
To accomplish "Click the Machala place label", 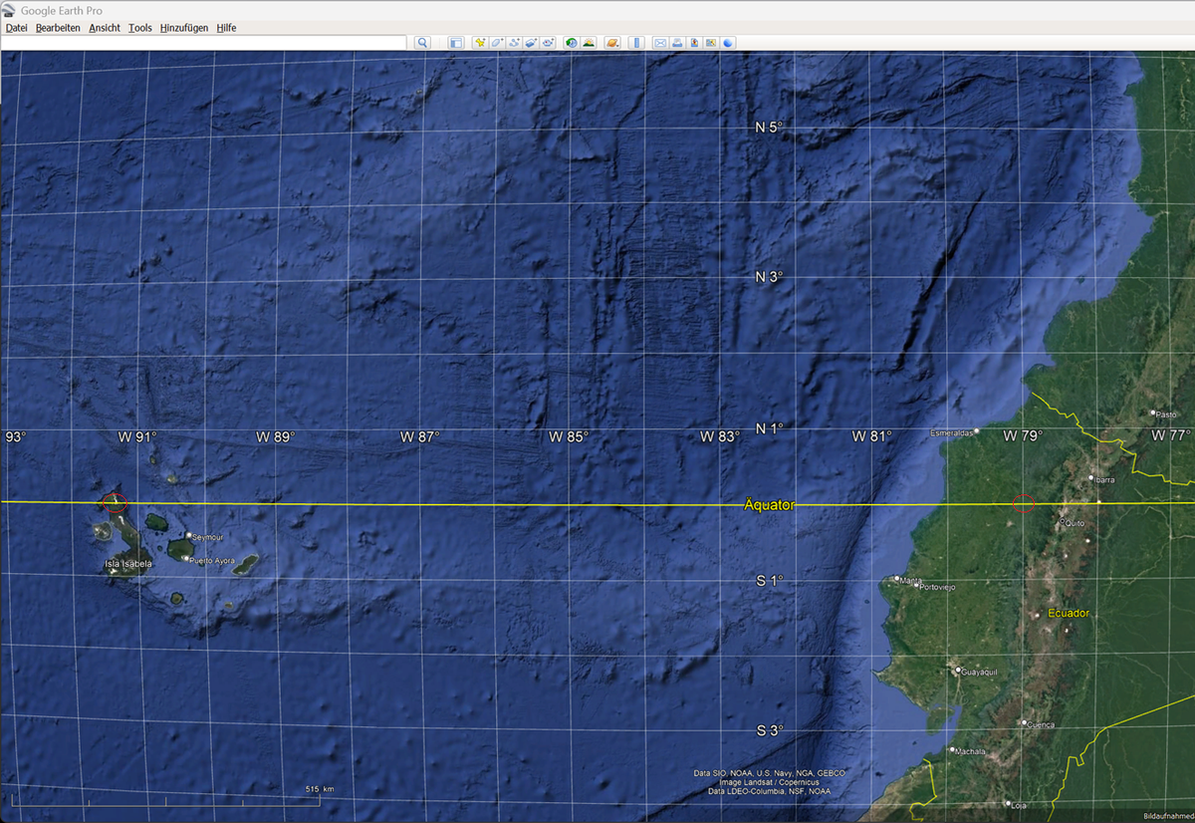I will point(970,752).
